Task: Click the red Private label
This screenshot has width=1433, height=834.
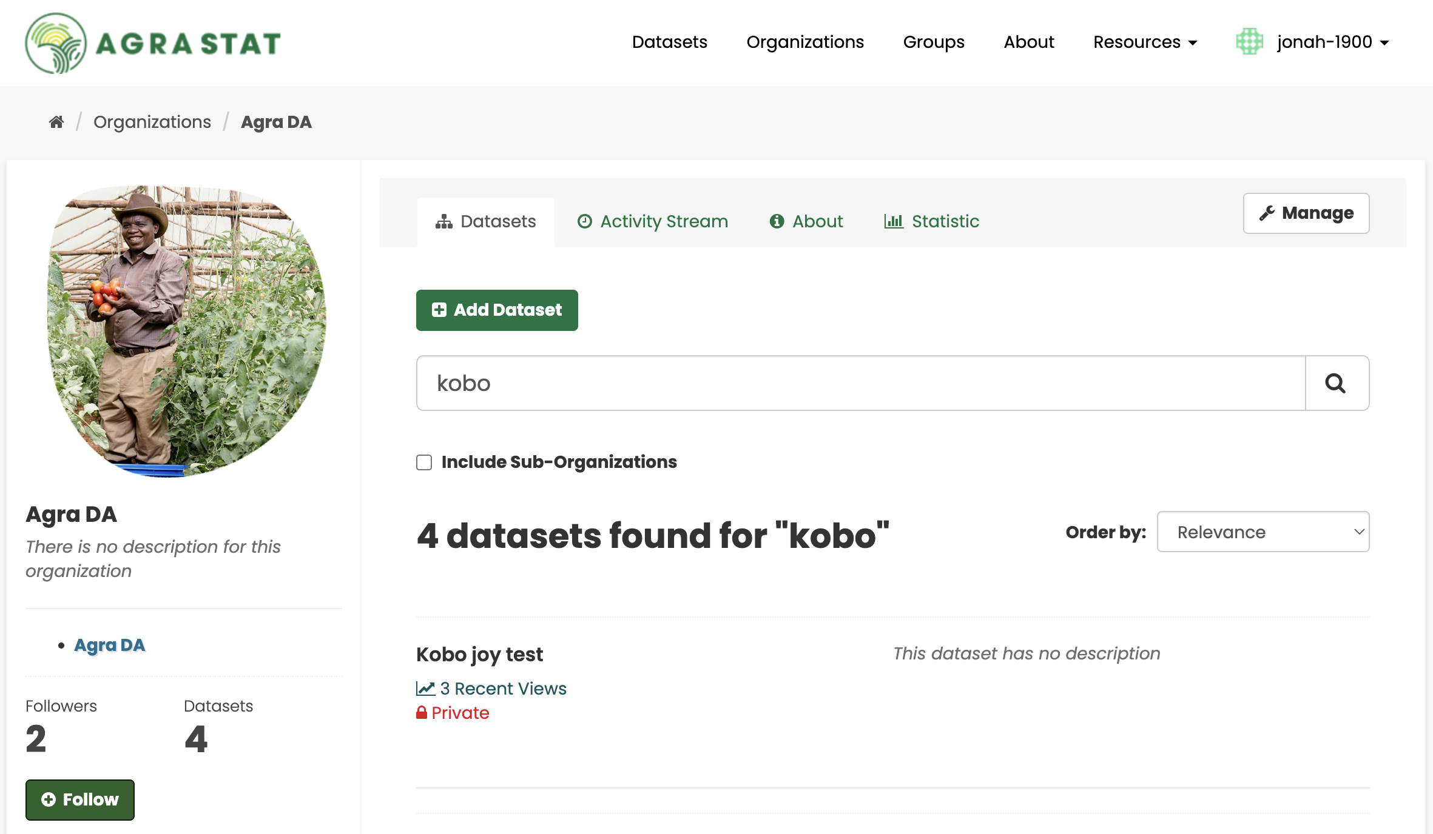Action: pyautogui.click(x=453, y=713)
